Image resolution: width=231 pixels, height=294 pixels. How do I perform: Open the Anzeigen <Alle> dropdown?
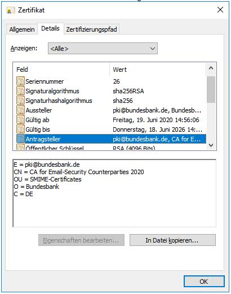[x=103, y=49]
